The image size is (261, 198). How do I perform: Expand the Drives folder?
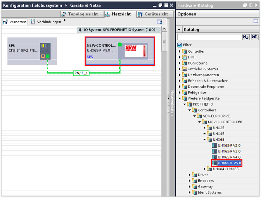[x=190, y=175]
